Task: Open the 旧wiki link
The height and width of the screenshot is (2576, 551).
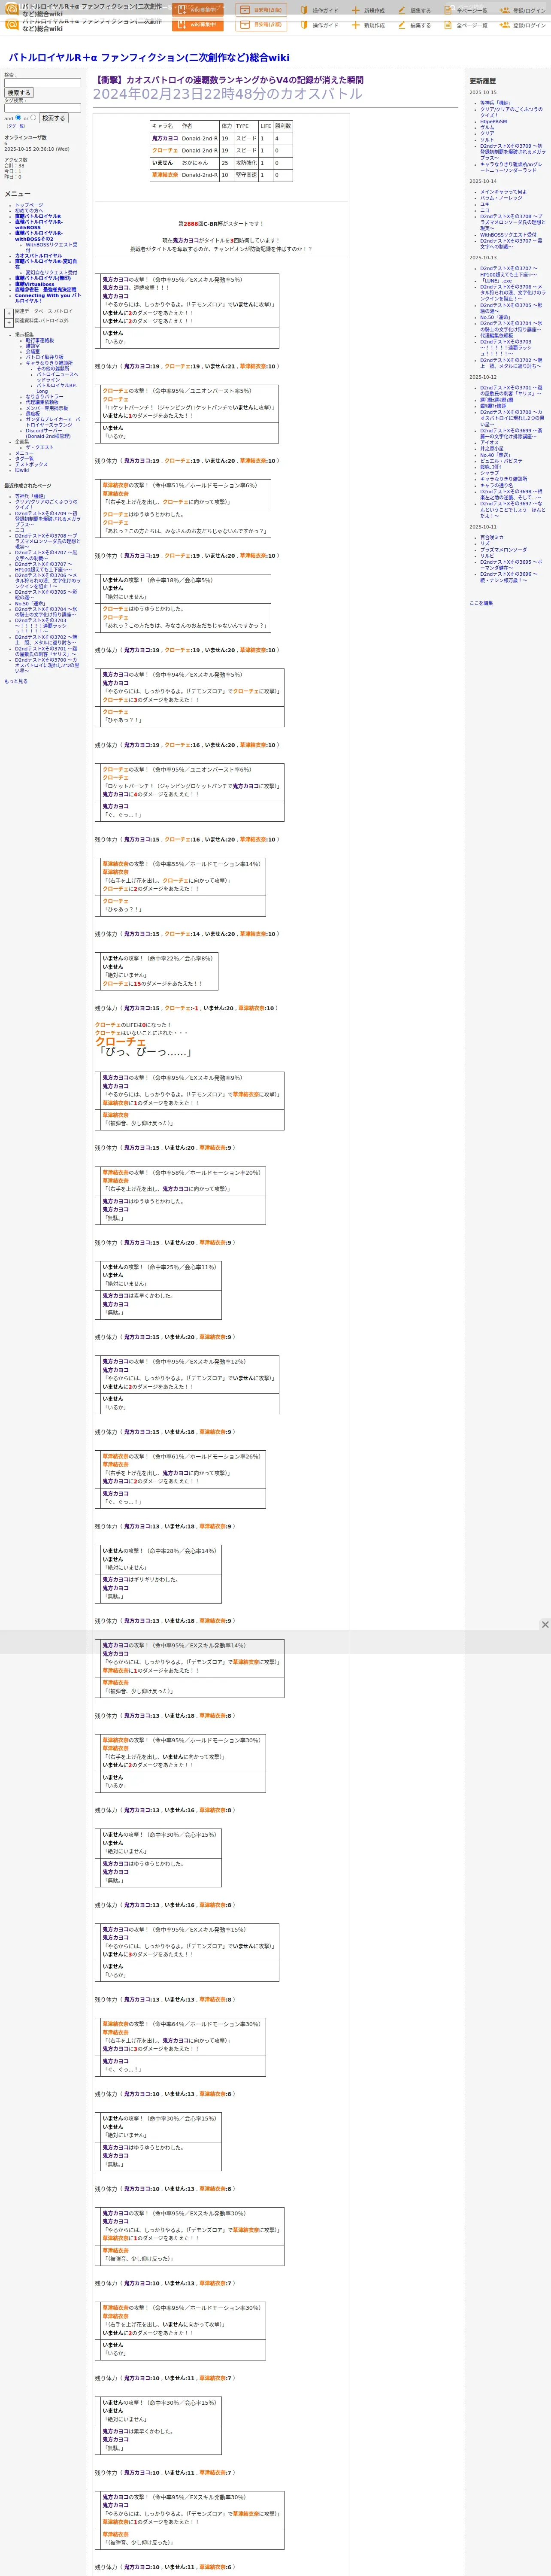Action: [x=22, y=470]
